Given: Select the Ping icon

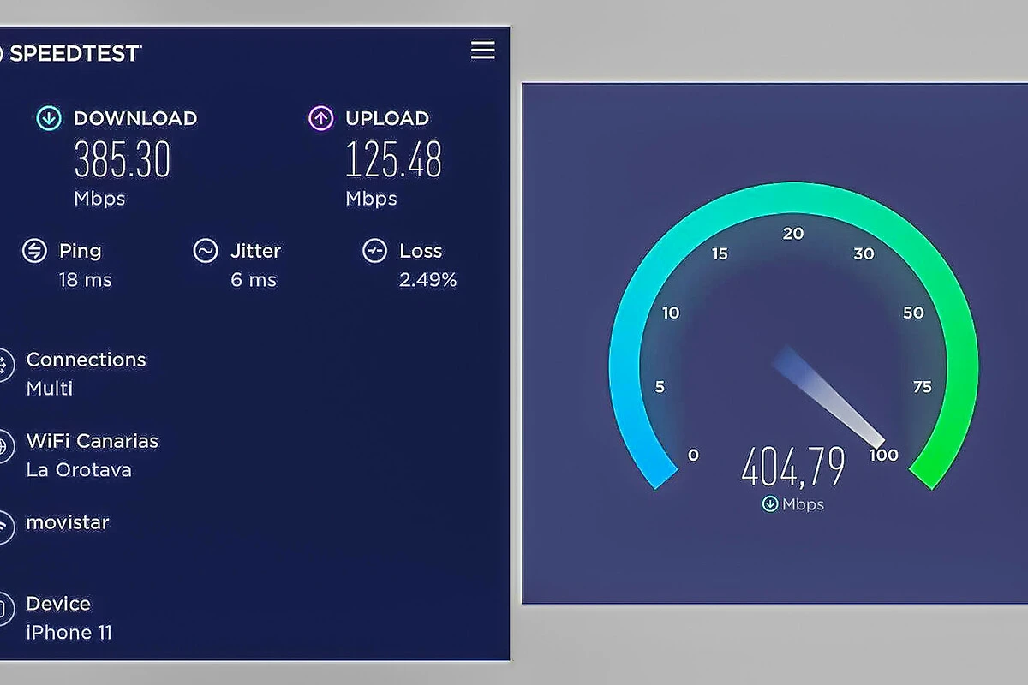Looking at the screenshot, I should [x=34, y=251].
